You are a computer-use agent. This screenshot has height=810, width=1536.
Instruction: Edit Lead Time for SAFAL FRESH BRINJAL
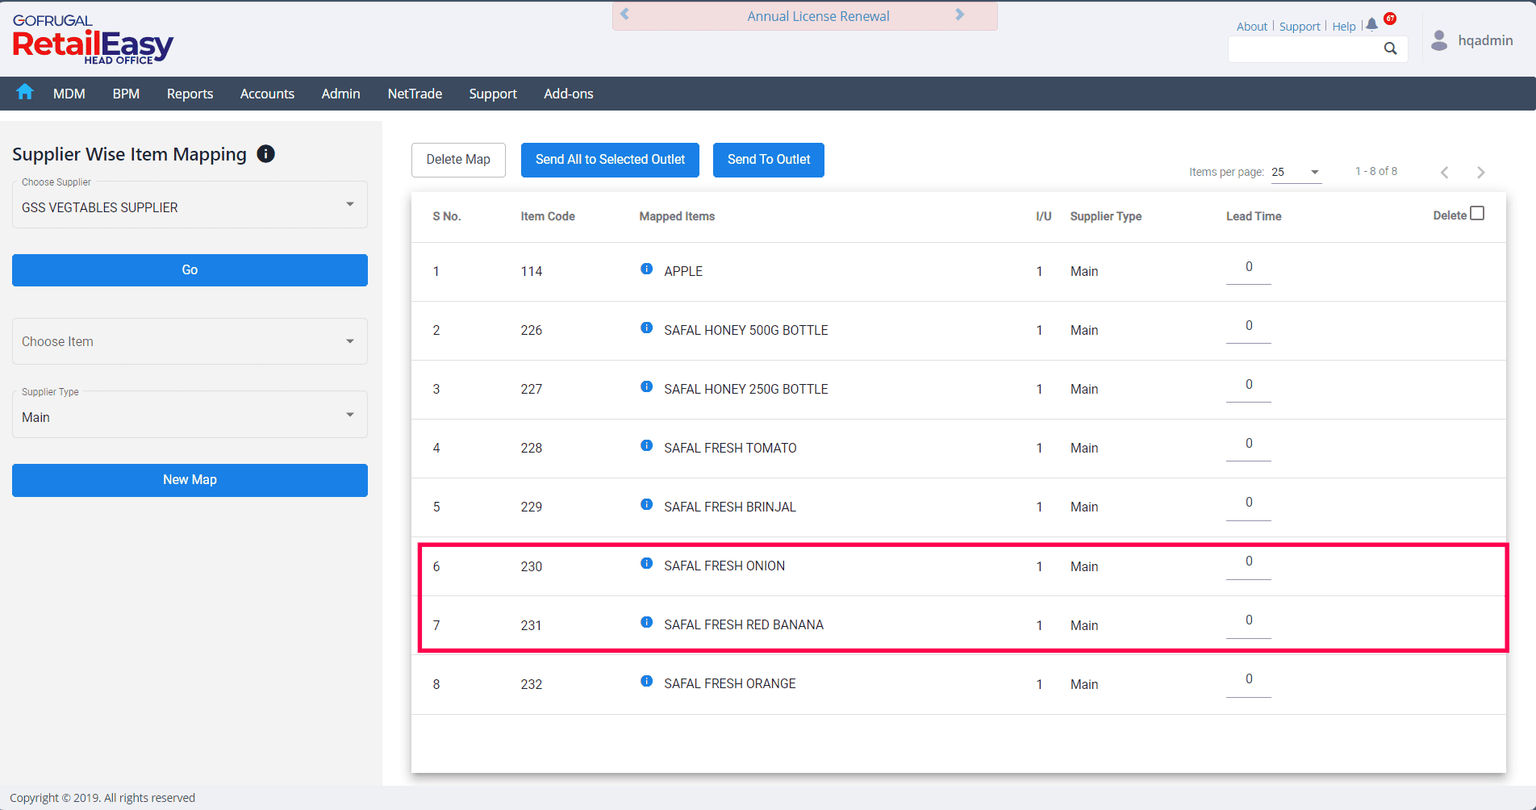click(1249, 503)
